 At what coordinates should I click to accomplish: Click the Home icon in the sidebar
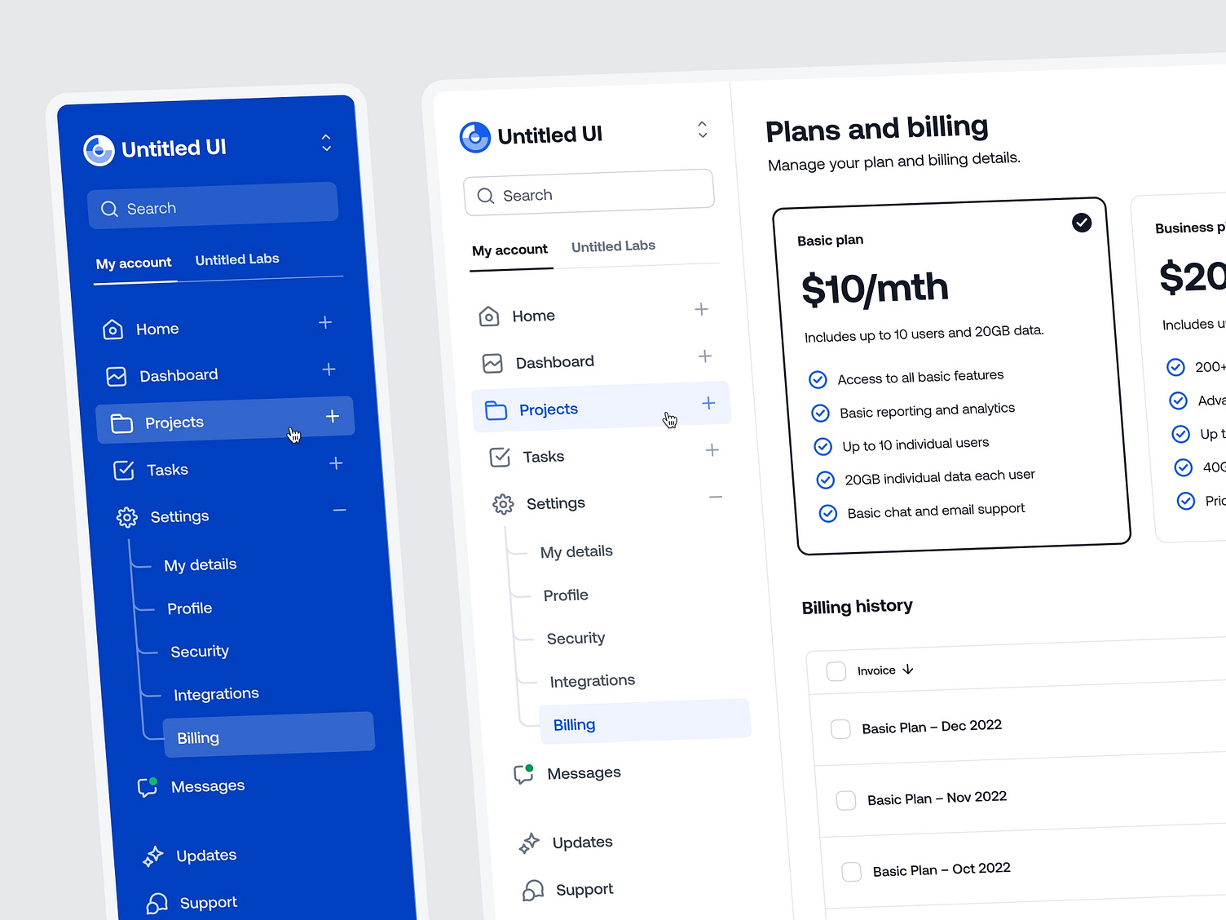coord(489,316)
